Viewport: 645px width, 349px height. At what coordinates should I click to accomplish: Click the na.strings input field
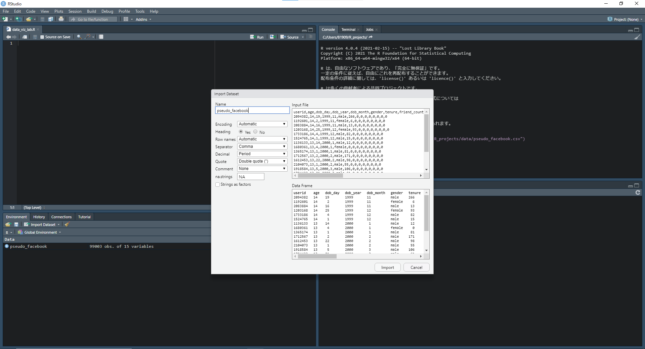click(x=251, y=177)
